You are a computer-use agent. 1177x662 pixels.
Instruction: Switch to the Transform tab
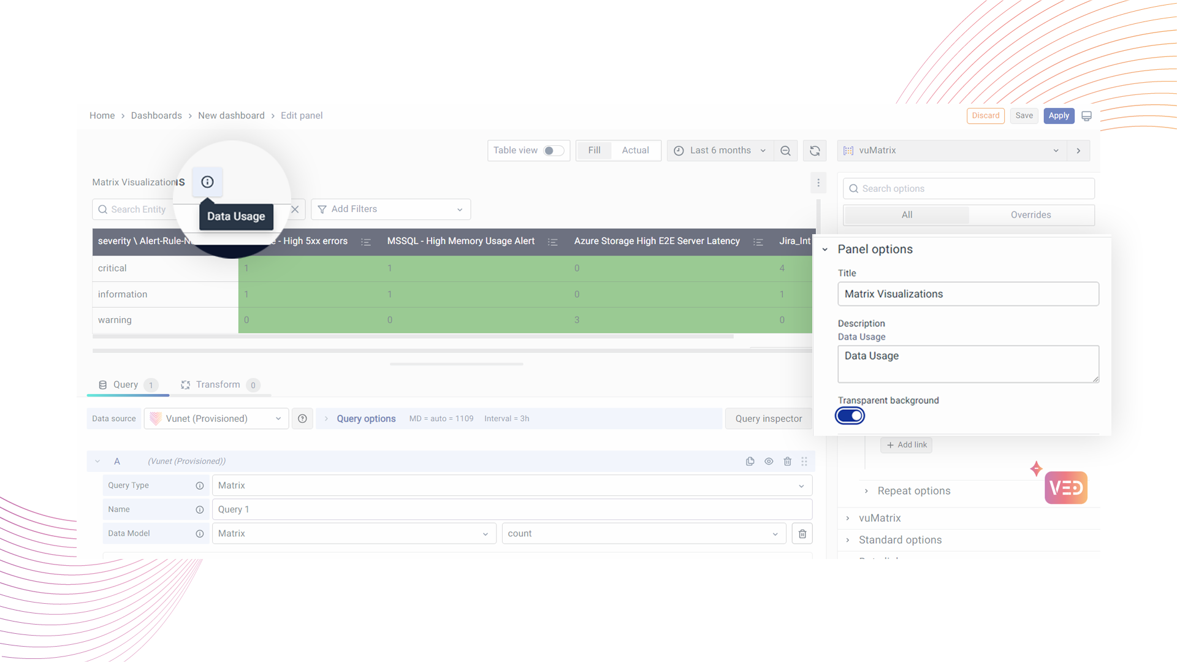[218, 385]
